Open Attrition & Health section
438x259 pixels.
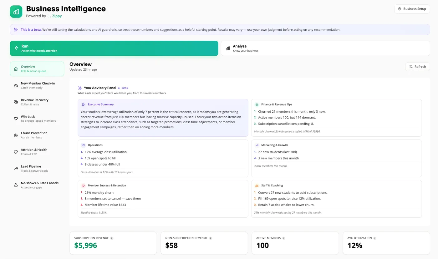tap(37, 152)
